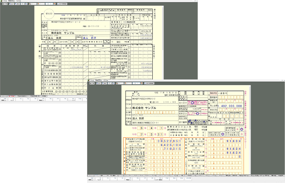
Task: Toggle the blue circle mark beside 申告区分
Action: tap(198, 113)
